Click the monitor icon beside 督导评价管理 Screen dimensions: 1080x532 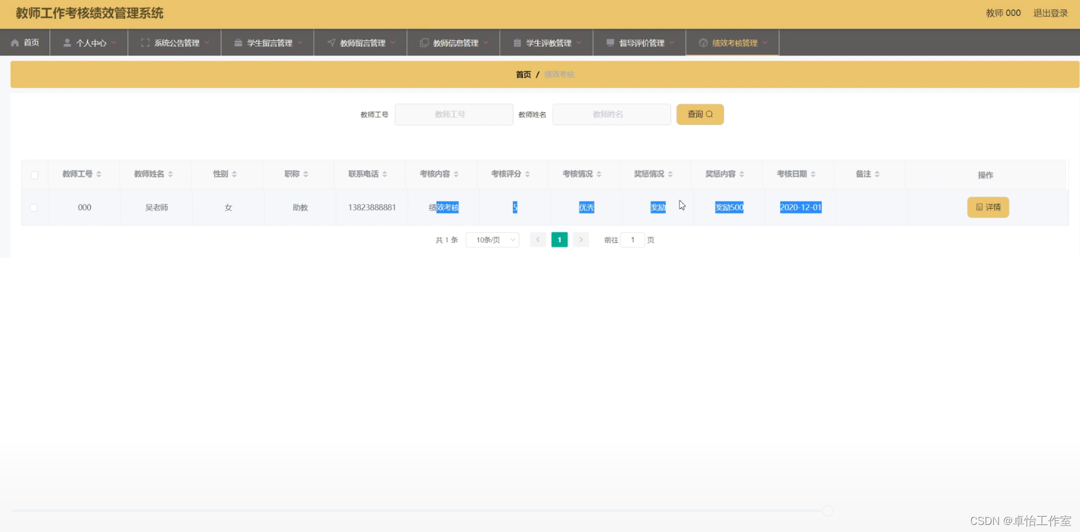tap(610, 43)
